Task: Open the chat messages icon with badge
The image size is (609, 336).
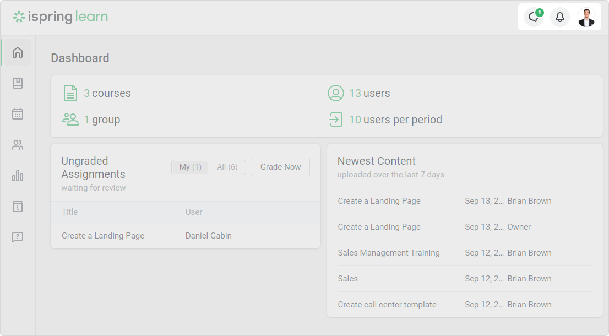Action: pos(533,18)
